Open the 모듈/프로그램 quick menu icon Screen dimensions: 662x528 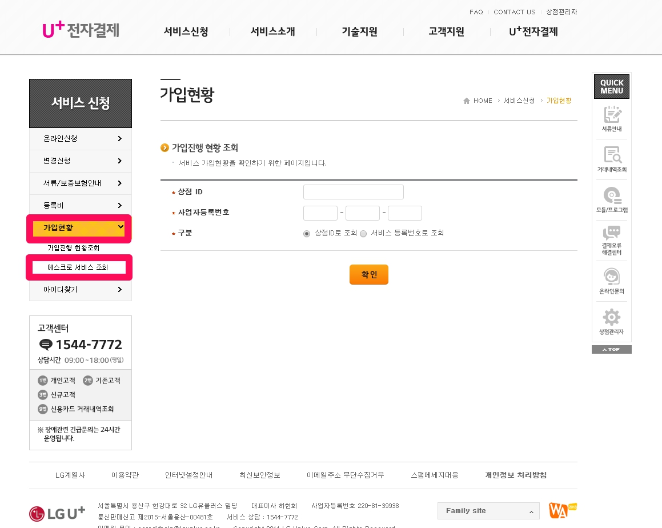pos(612,196)
